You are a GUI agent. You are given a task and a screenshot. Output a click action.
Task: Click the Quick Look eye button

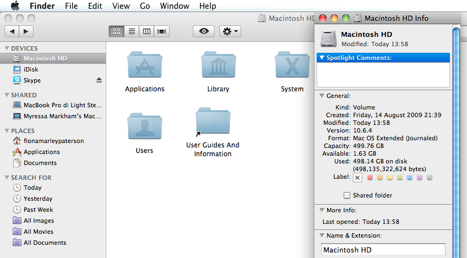coord(203,31)
